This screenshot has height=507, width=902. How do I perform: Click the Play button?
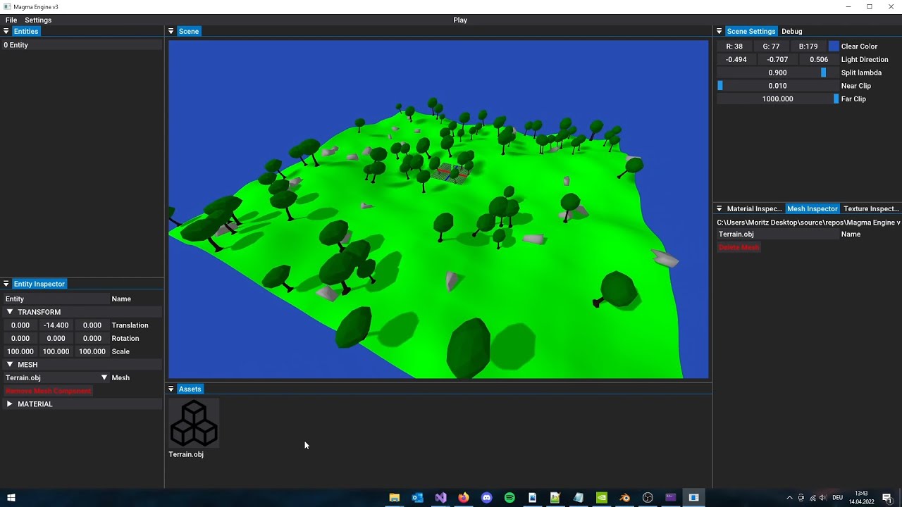460,20
